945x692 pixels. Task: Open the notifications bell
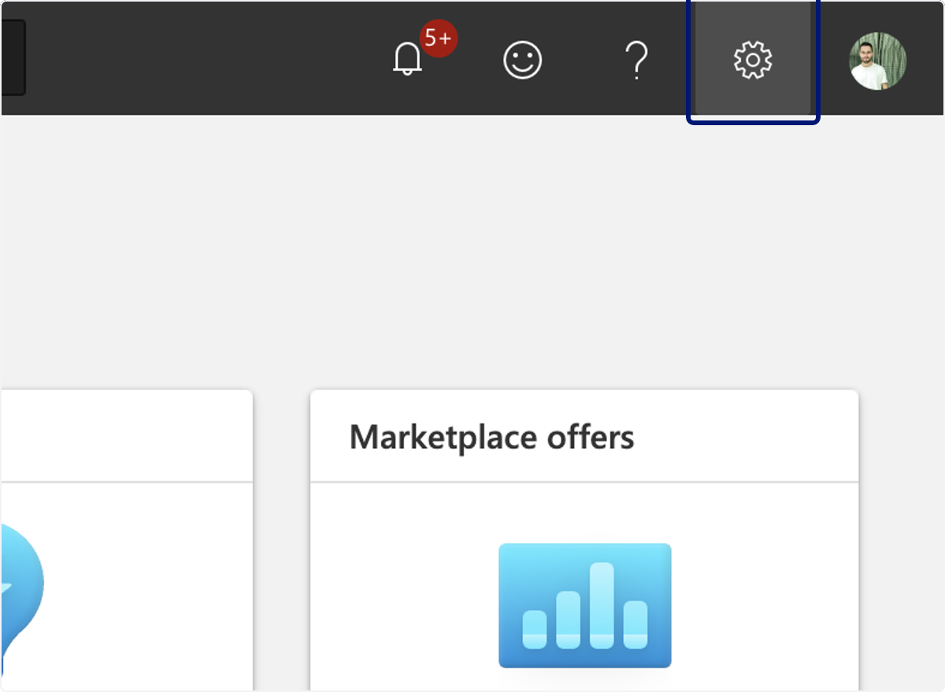point(408,60)
